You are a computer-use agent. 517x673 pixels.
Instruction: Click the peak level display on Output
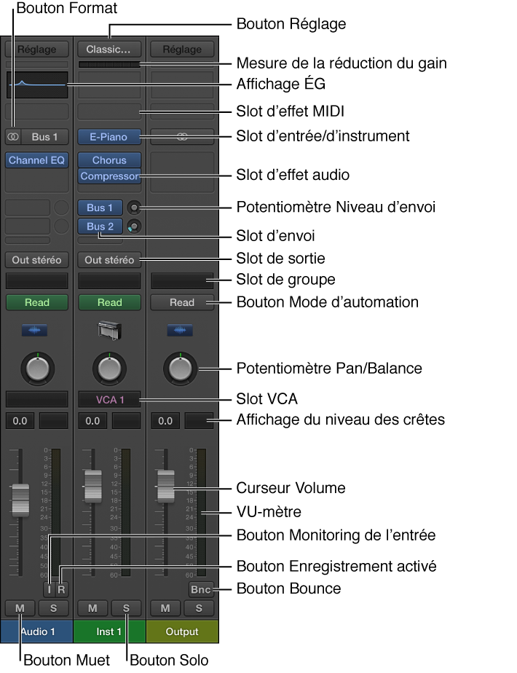point(199,421)
